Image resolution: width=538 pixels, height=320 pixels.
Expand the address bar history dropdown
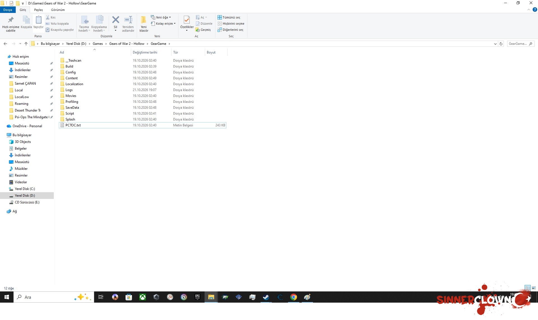(495, 44)
